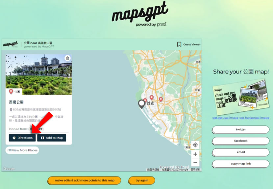273x189 pixels.
Task: Click the powered by proxi text
Action: tap(151, 24)
